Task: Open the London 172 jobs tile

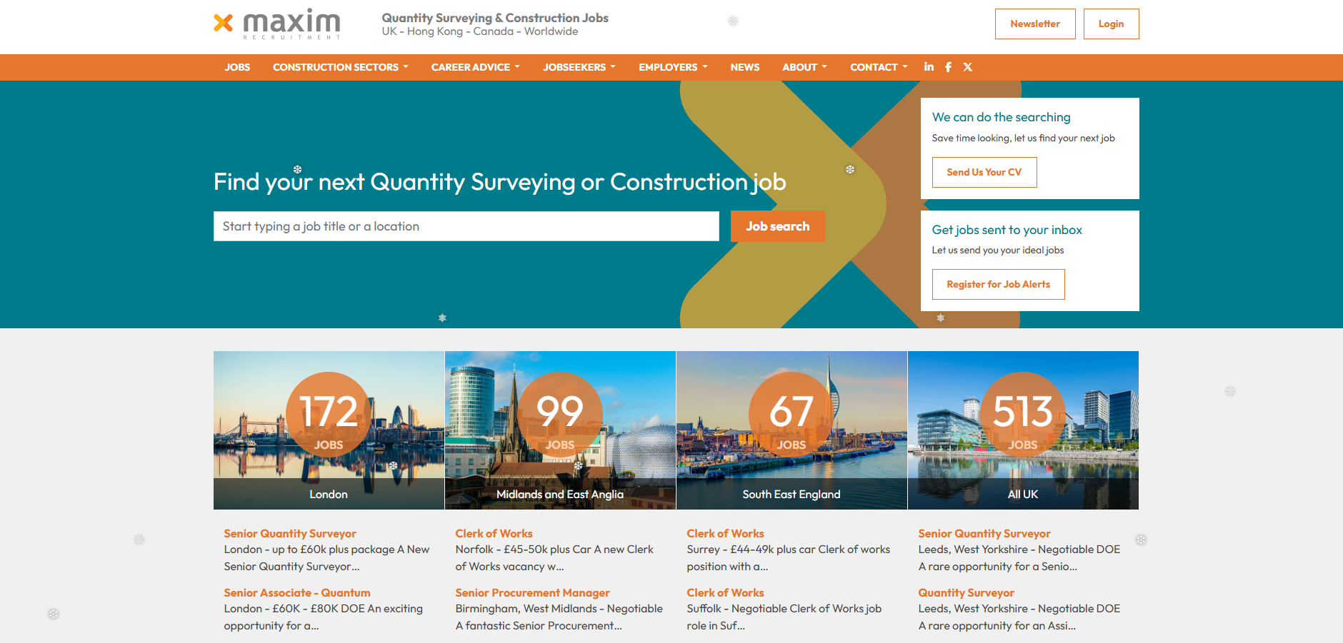Action: click(x=329, y=430)
